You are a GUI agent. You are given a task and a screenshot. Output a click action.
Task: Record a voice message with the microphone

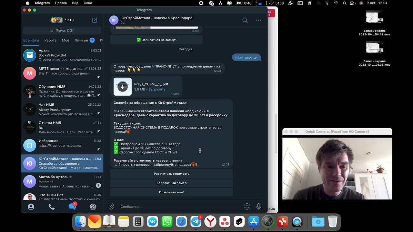pyautogui.click(x=258, y=207)
